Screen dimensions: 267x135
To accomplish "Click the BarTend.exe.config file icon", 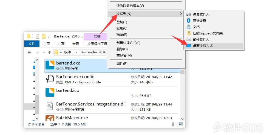I will 50,79.
